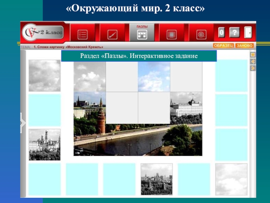270x203 pixels.
Task: Click the placed grey cloud puzzle piece
Action: [x=90, y=77]
